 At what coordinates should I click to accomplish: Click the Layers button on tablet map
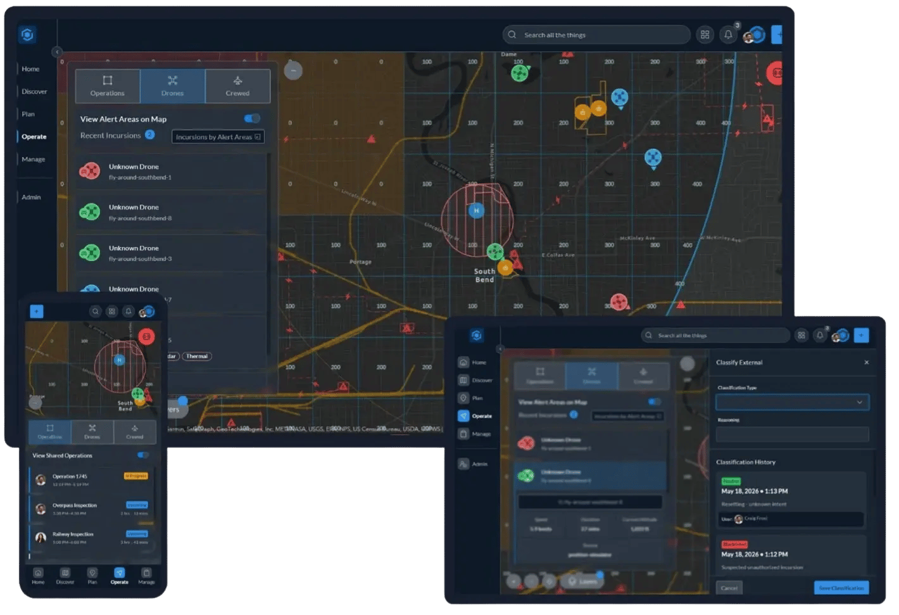(582, 581)
